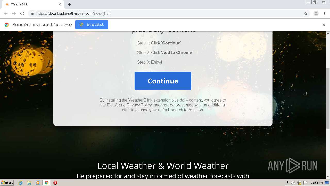Click the Action Center flag icon
The width and height of the screenshot is (330, 186).
click(x=306, y=183)
